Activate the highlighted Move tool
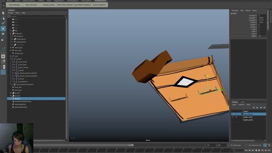Screen dimensions: 272x153 coord(3,28)
